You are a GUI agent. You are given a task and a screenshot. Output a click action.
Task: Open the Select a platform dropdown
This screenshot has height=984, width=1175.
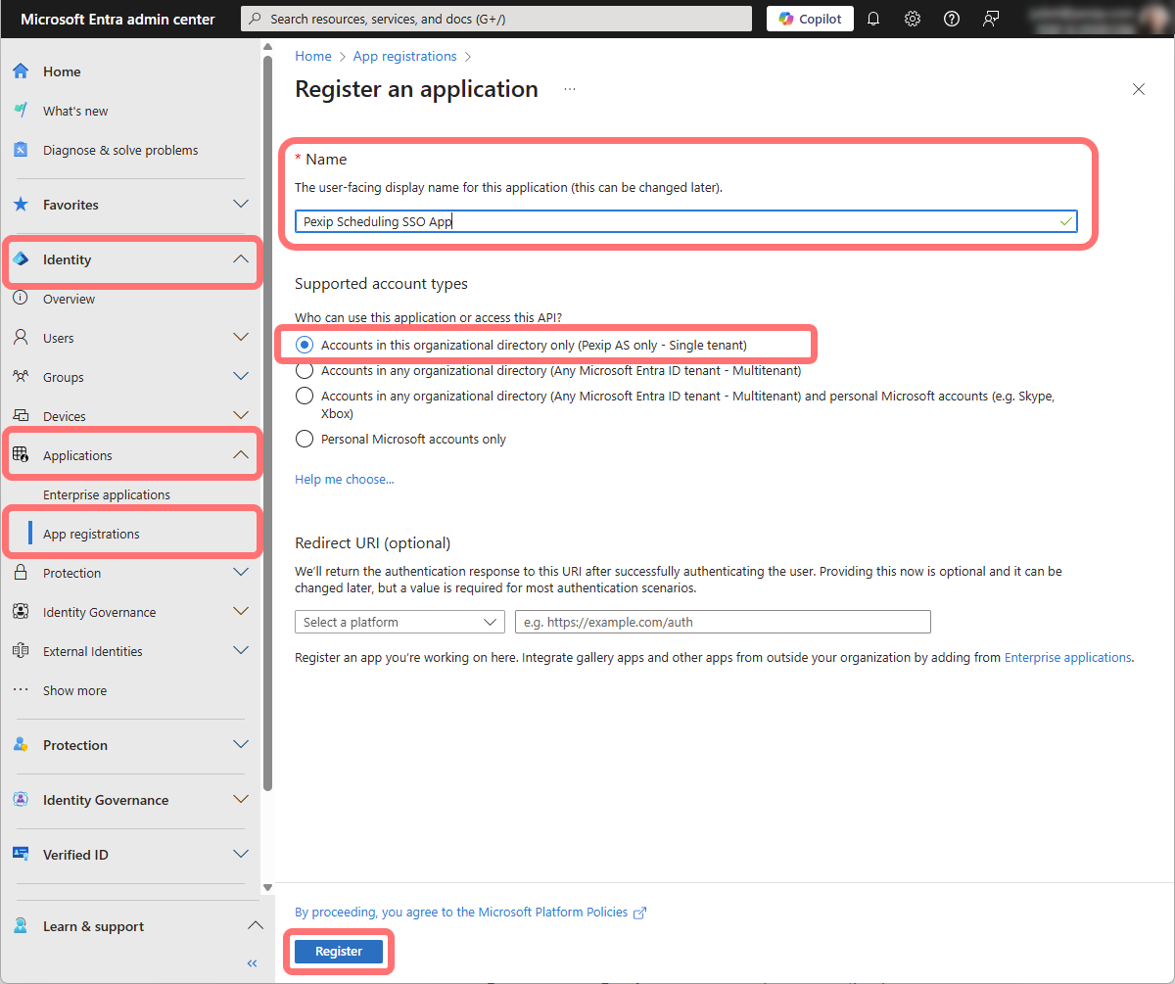[x=399, y=622]
